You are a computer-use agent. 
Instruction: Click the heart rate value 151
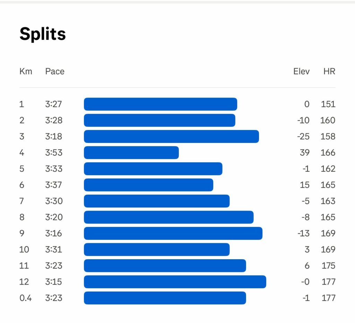[328, 104]
